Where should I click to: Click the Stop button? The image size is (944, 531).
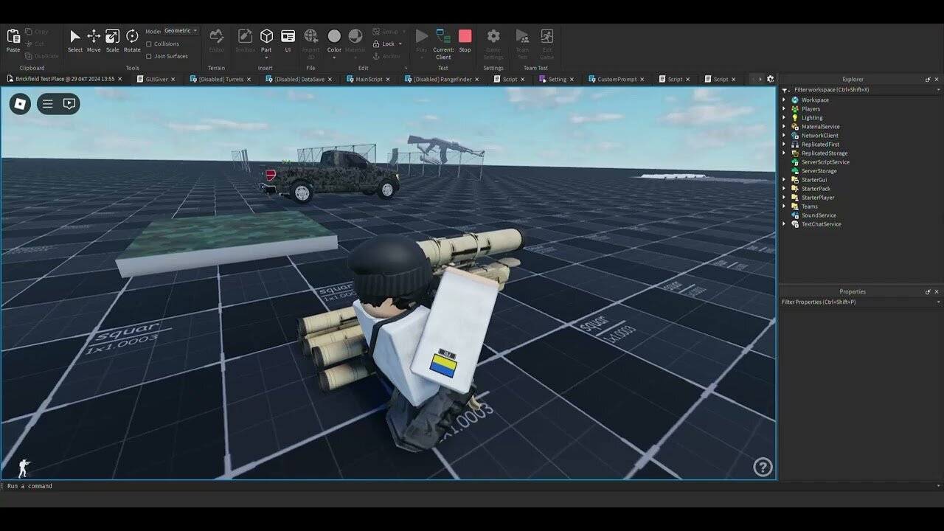coord(465,37)
